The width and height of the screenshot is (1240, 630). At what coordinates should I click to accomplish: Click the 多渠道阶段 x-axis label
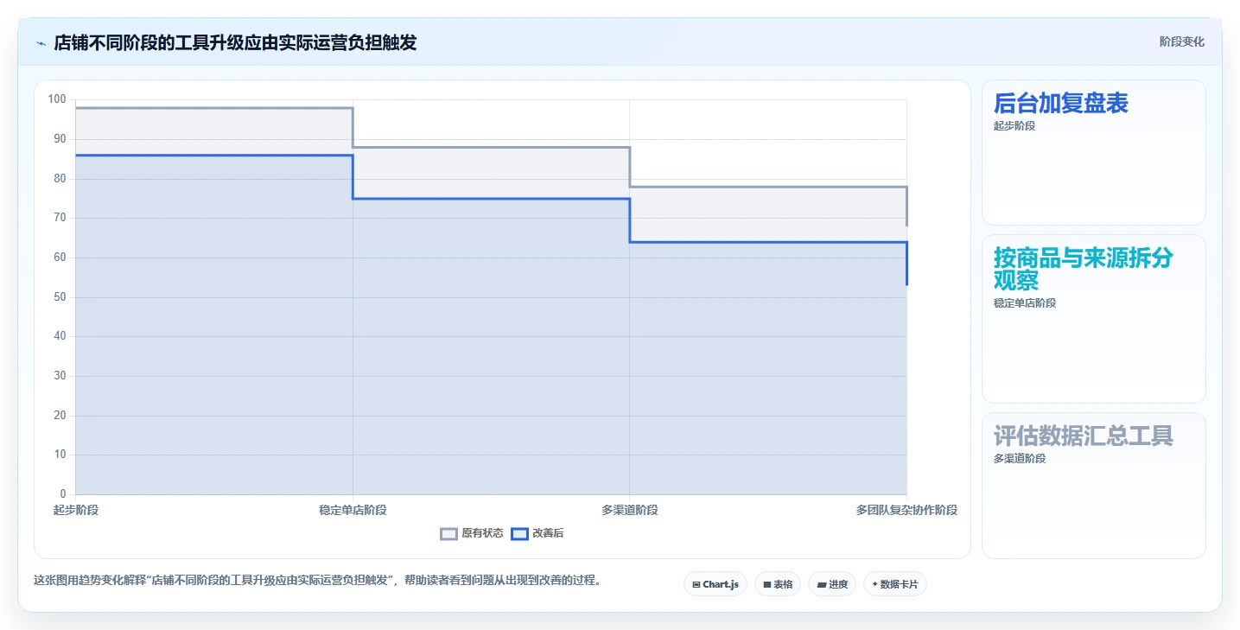630,510
